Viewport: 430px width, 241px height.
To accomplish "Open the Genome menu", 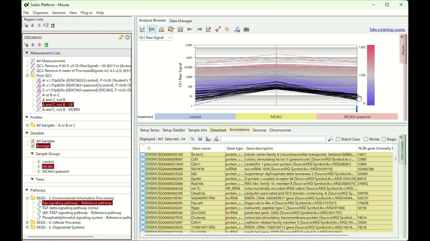I will tap(58, 13).
